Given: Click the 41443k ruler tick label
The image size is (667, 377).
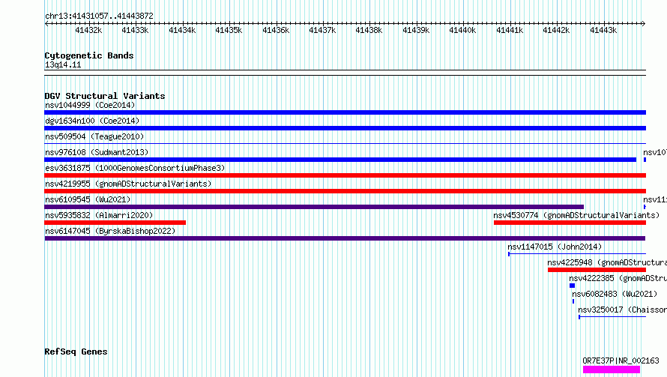Looking at the screenshot, I should coord(603,31).
